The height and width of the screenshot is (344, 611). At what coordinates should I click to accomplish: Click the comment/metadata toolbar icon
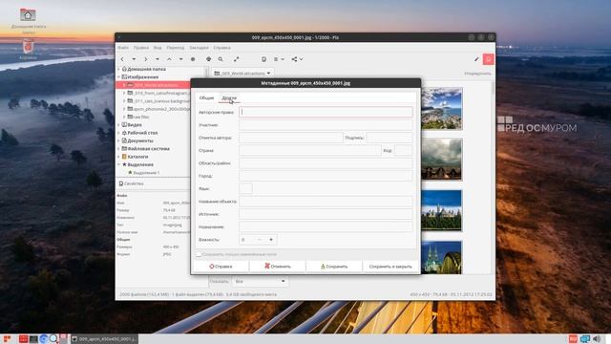click(263, 59)
